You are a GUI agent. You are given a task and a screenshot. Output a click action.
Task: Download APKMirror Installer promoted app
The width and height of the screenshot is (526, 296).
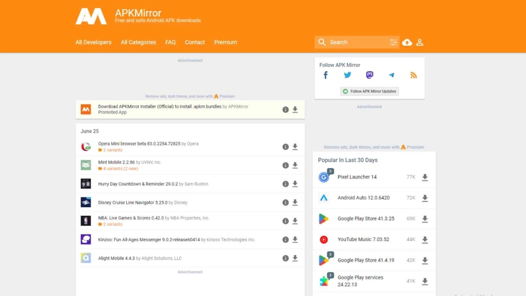pos(295,110)
